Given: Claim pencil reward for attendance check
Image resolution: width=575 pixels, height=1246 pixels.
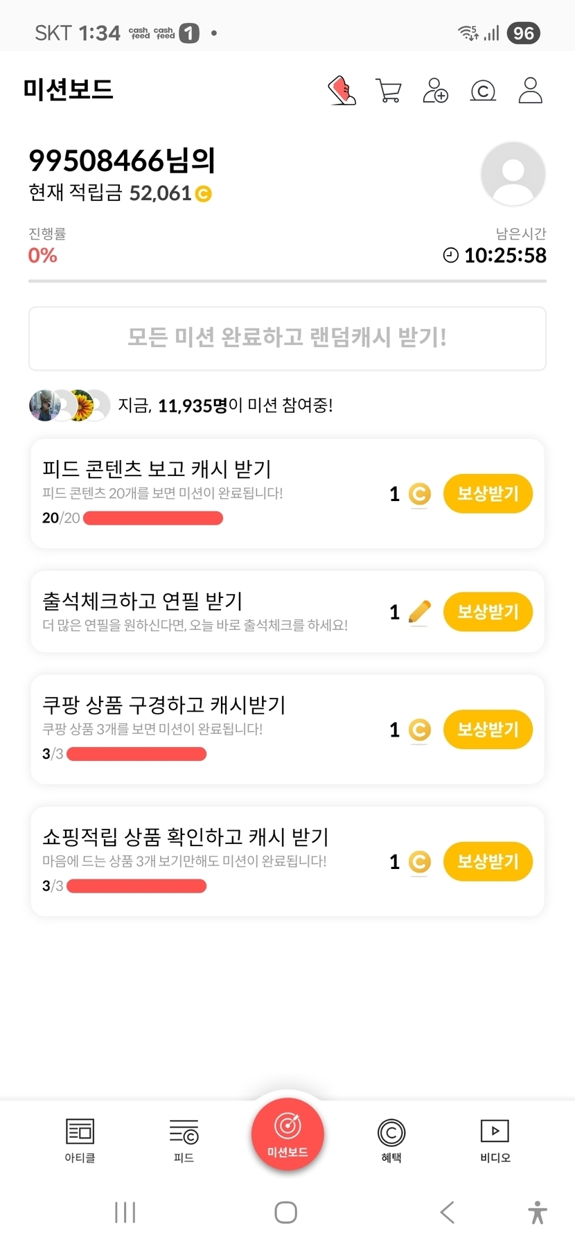Looking at the screenshot, I should (x=488, y=612).
